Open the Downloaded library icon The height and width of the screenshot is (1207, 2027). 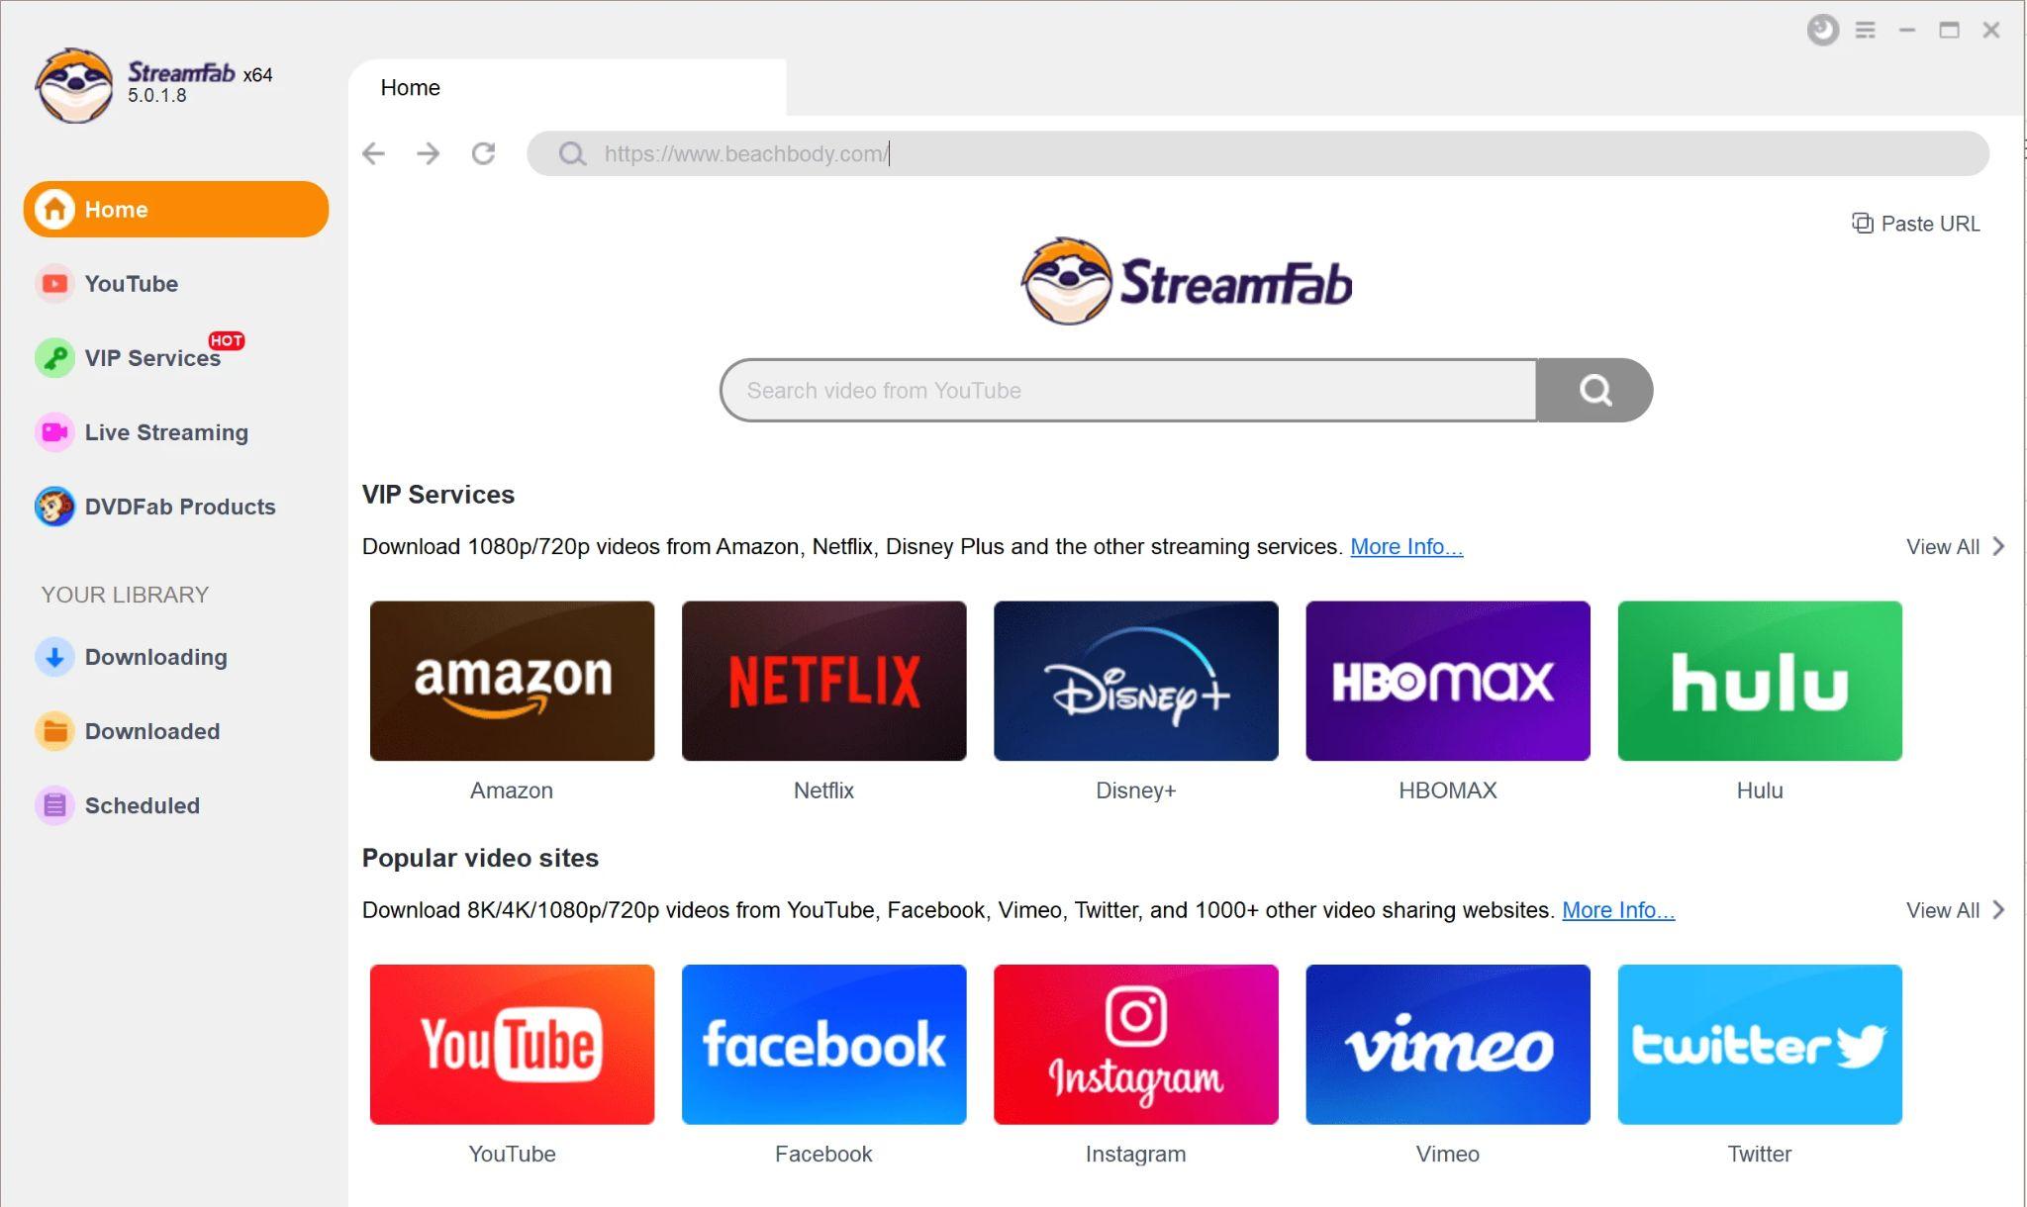[54, 731]
